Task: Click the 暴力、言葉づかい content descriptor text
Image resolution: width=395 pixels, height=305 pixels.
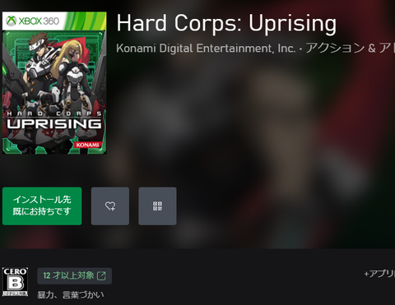Action: point(71,295)
